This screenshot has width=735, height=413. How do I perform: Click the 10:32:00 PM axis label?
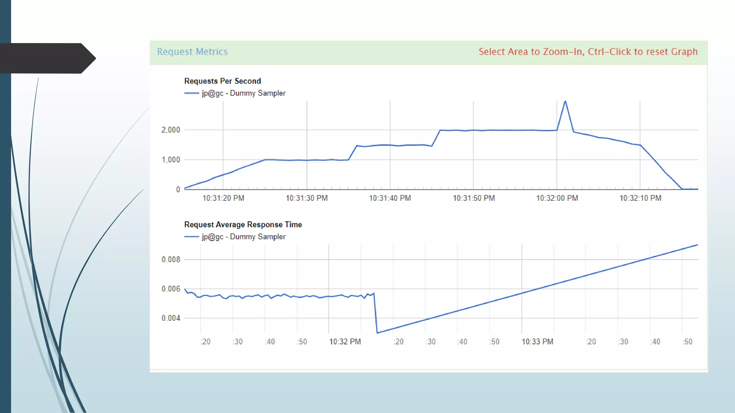[x=557, y=198]
